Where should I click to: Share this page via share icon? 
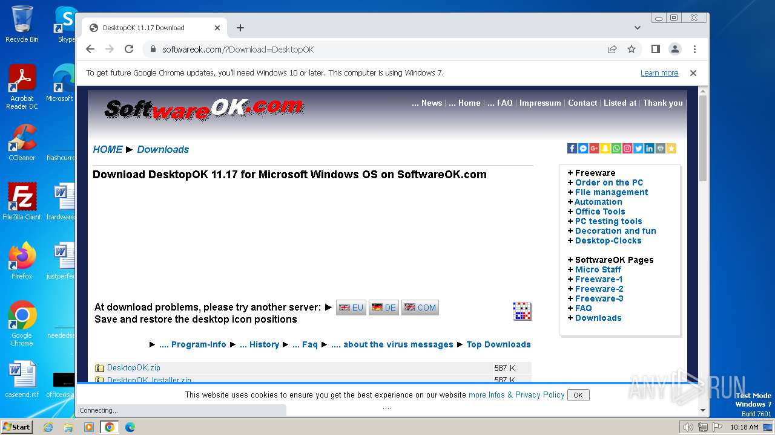tap(612, 50)
